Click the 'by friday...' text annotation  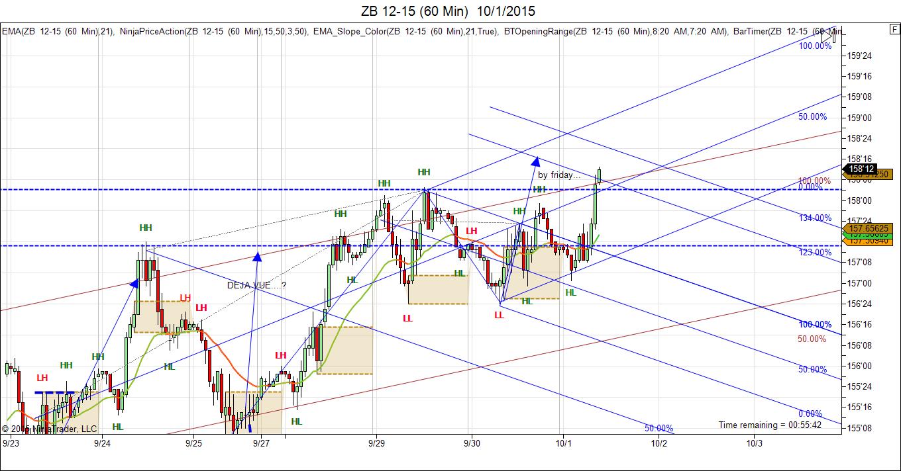point(559,175)
